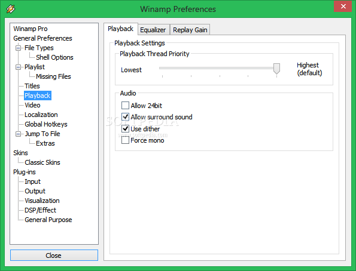Open Input plug-ins page
This screenshot has height=271, width=356.
(x=33, y=181)
